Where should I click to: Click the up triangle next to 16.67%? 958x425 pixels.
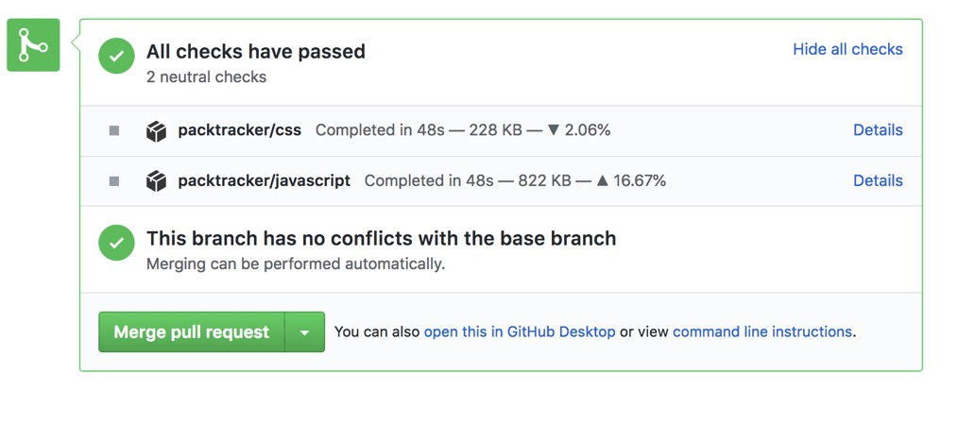point(603,180)
